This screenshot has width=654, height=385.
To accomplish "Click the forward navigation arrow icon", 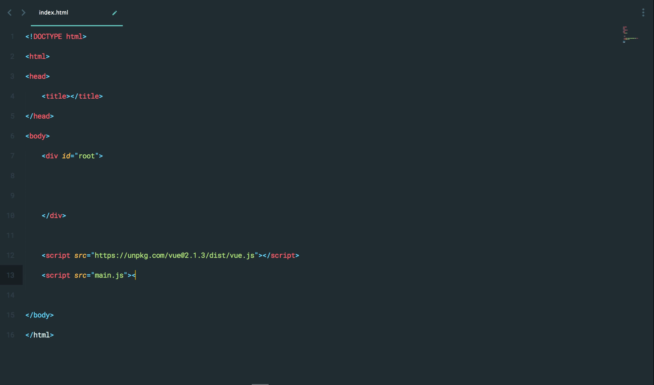I will click(24, 12).
